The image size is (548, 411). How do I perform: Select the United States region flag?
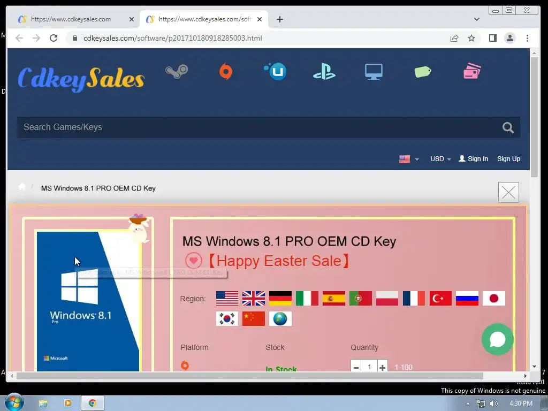227,299
